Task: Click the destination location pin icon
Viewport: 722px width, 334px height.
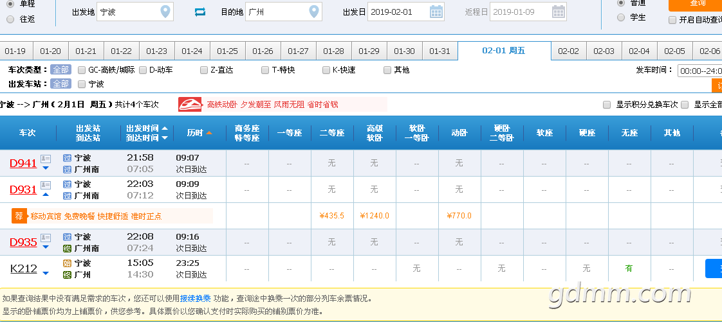Action: (x=314, y=12)
